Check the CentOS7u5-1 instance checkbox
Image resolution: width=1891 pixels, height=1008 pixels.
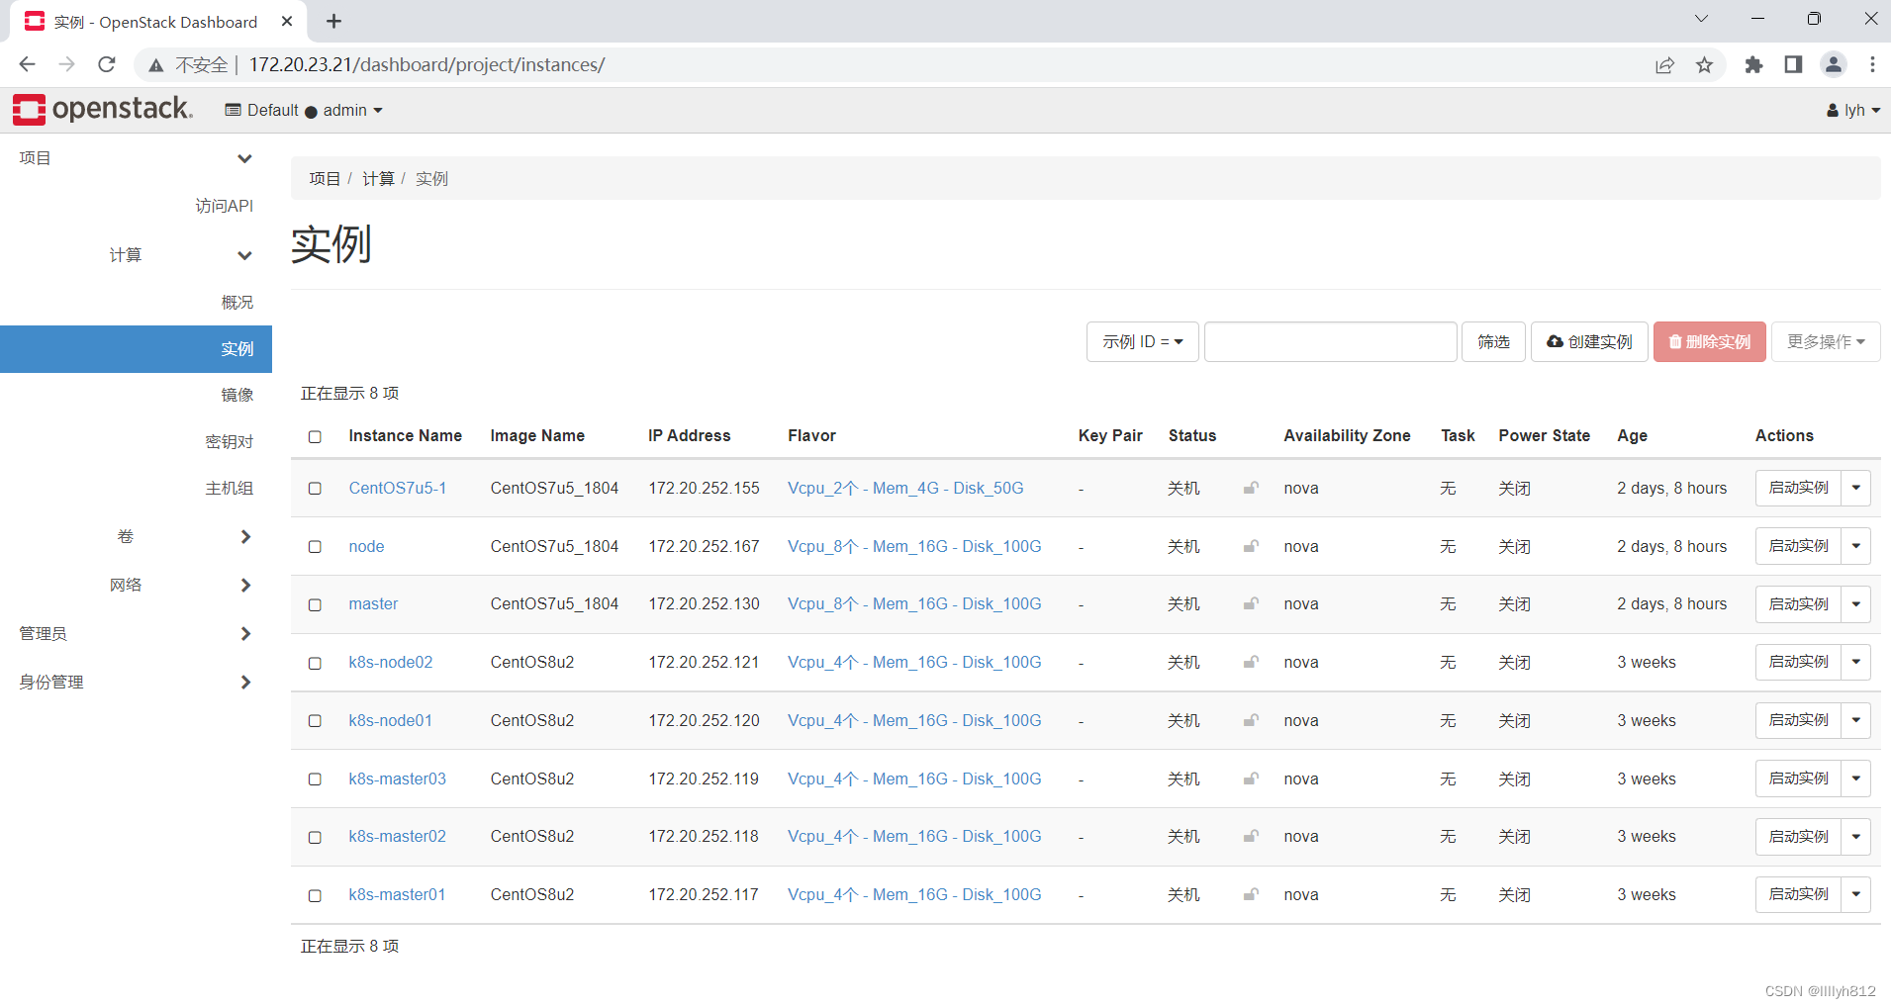point(315,488)
